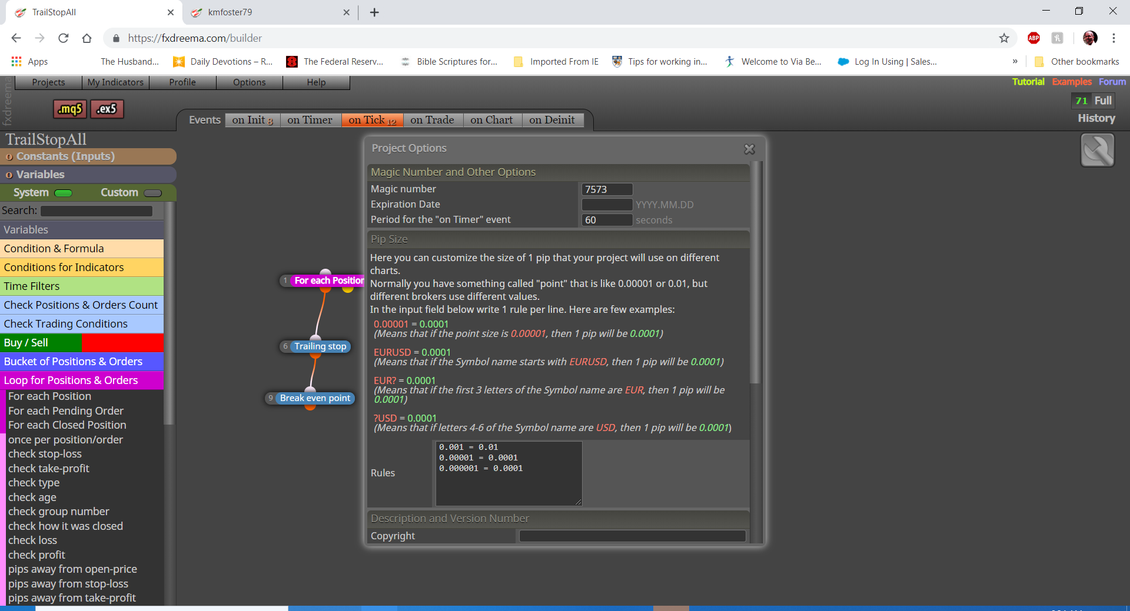Open My Indicators menu
Viewport: 1130px width, 611px height.
pos(115,82)
